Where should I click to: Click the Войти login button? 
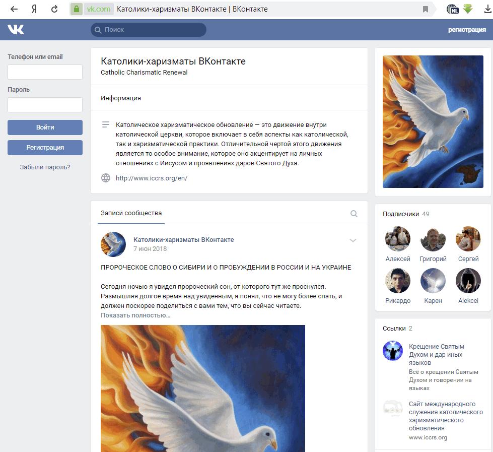[x=45, y=127]
